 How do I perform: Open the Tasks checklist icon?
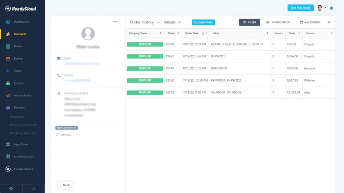[8, 71]
